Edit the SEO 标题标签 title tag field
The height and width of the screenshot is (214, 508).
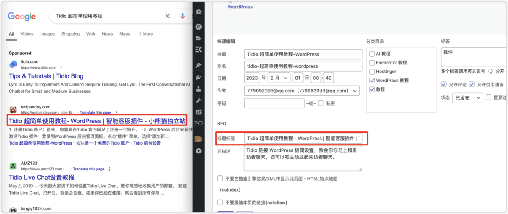303,138
